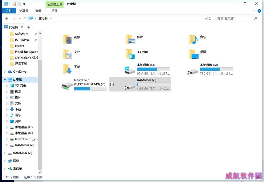This screenshot has height=182, width=264.
Task: Click the help question mark icon
Action: (x=259, y=11)
